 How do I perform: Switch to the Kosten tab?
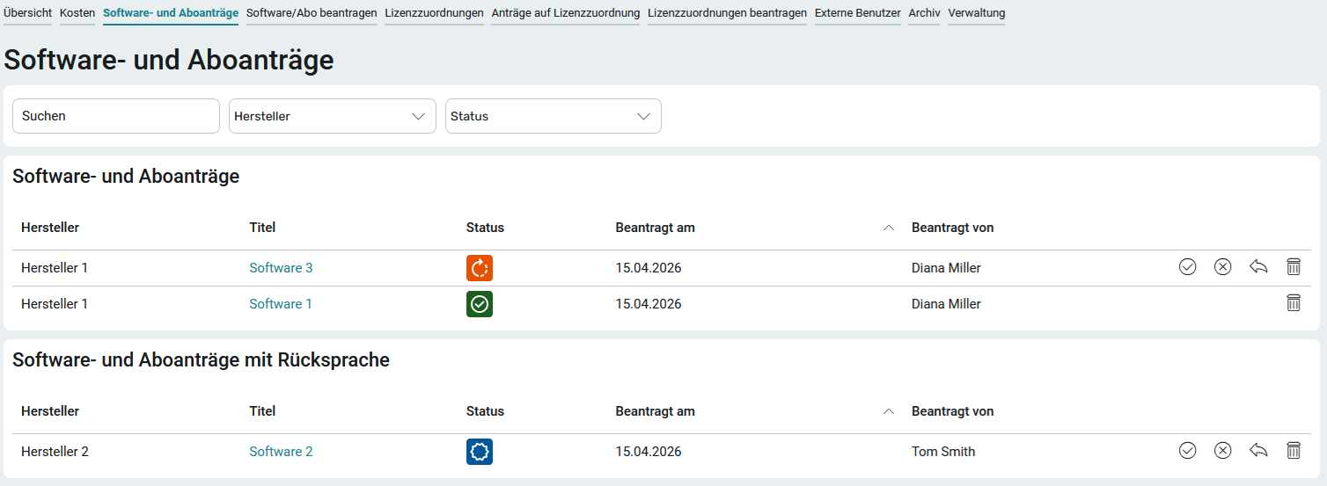77,13
